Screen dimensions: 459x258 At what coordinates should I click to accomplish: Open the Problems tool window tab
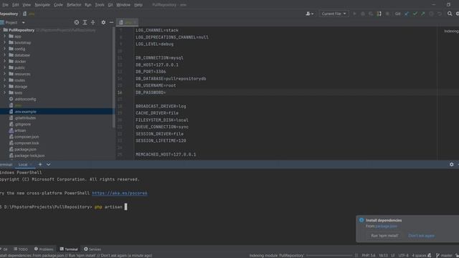pos(44,249)
